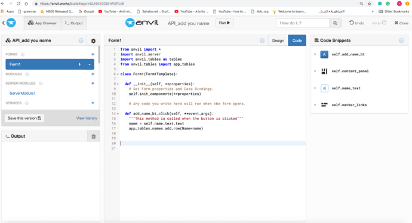
Task: Open ServerModule1
Action: point(22,93)
